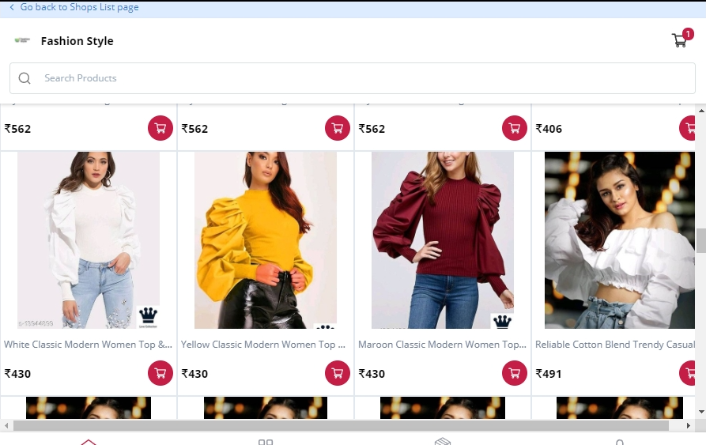
Task: Click the Fashion Style shop name
Action: [x=77, y=41]
